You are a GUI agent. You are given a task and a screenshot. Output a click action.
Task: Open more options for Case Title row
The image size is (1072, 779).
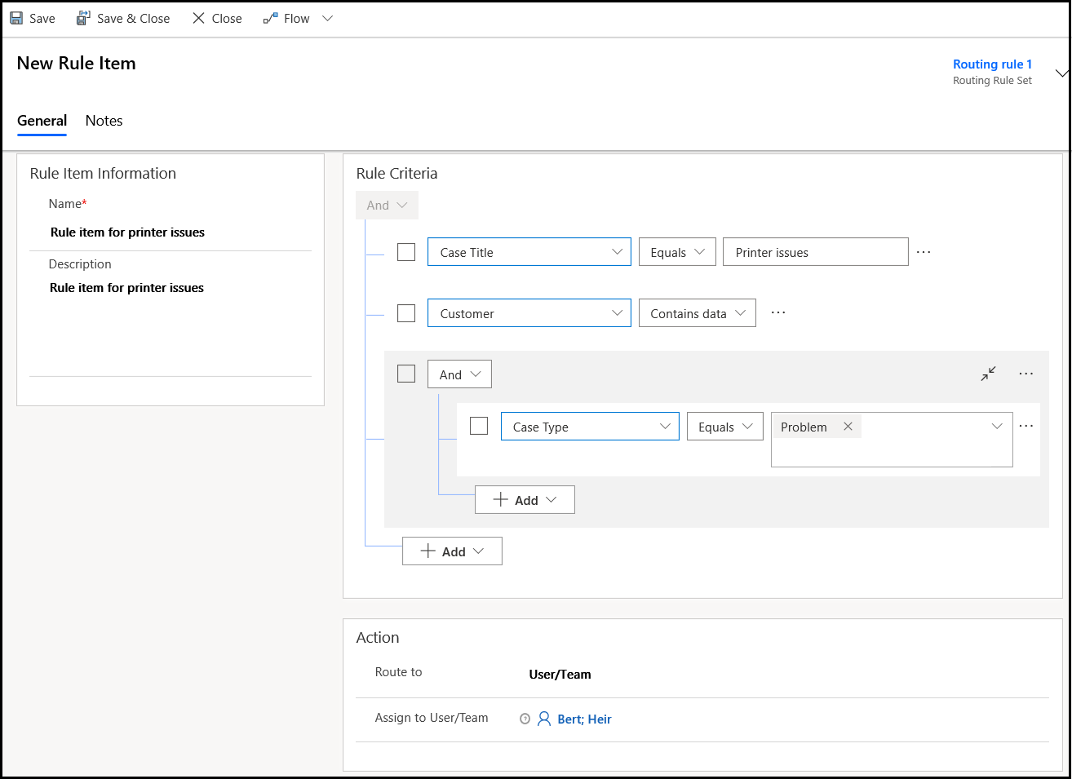(924, 252)
